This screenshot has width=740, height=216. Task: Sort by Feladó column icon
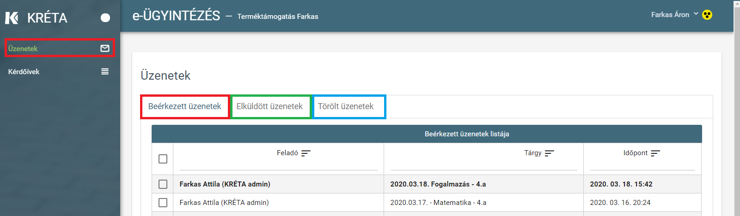pyautogui.click(x=306, y=153)
